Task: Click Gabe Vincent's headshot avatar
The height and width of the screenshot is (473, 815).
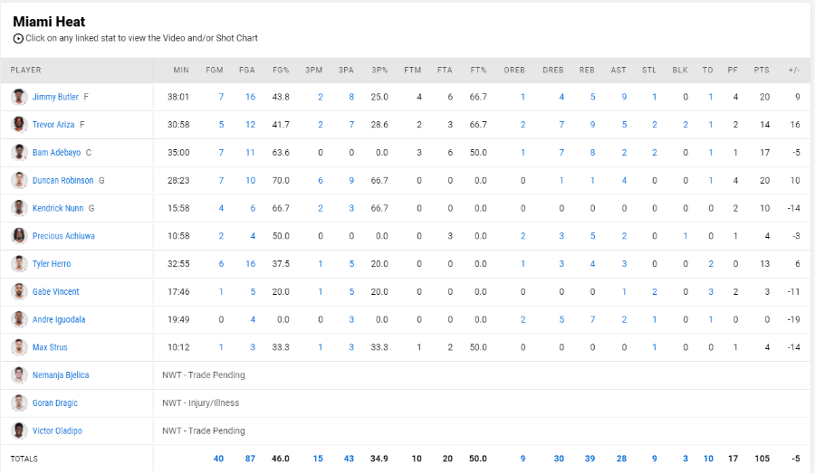Action: pos(19,291)
